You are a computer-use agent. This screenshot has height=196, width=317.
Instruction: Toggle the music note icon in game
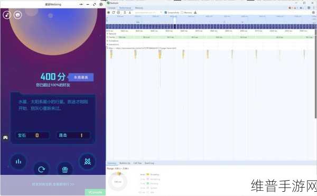7,15
